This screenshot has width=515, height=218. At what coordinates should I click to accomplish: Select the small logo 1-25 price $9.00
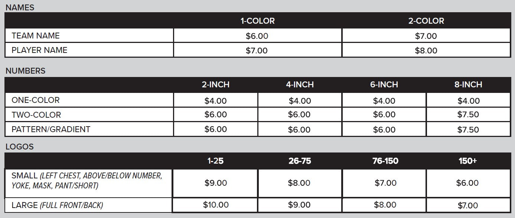coord(215,183)
